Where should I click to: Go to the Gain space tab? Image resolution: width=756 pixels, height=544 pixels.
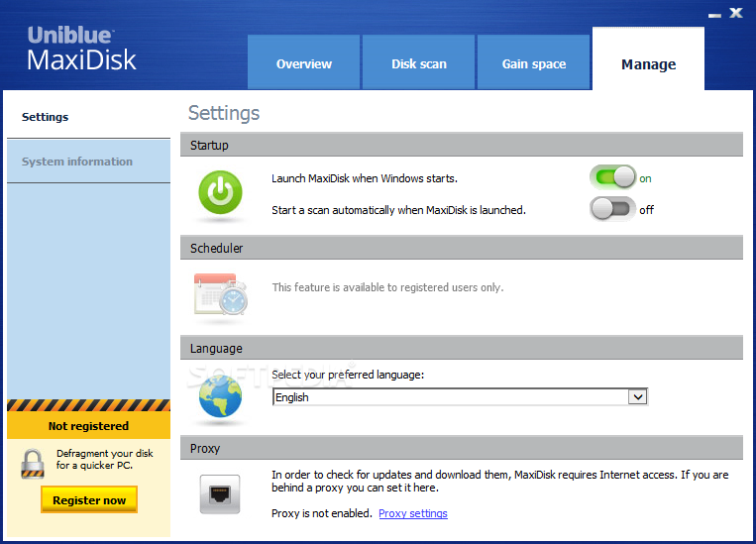(534, 62)
